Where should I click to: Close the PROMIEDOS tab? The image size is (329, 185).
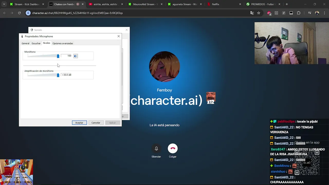279,4
